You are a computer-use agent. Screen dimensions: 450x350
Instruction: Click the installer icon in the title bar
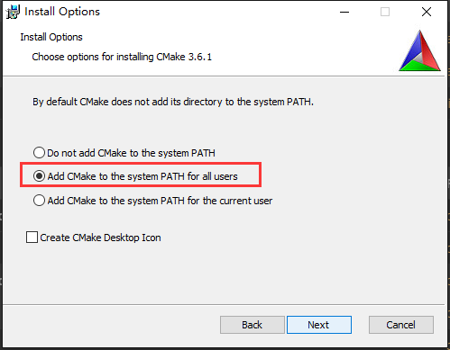coord(13,12)
